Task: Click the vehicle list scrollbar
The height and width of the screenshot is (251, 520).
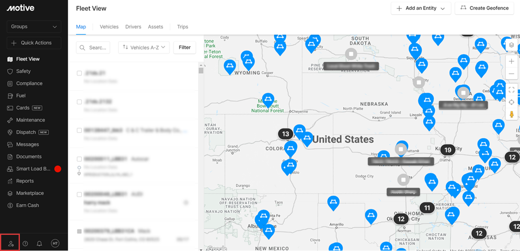Action: 200,70
